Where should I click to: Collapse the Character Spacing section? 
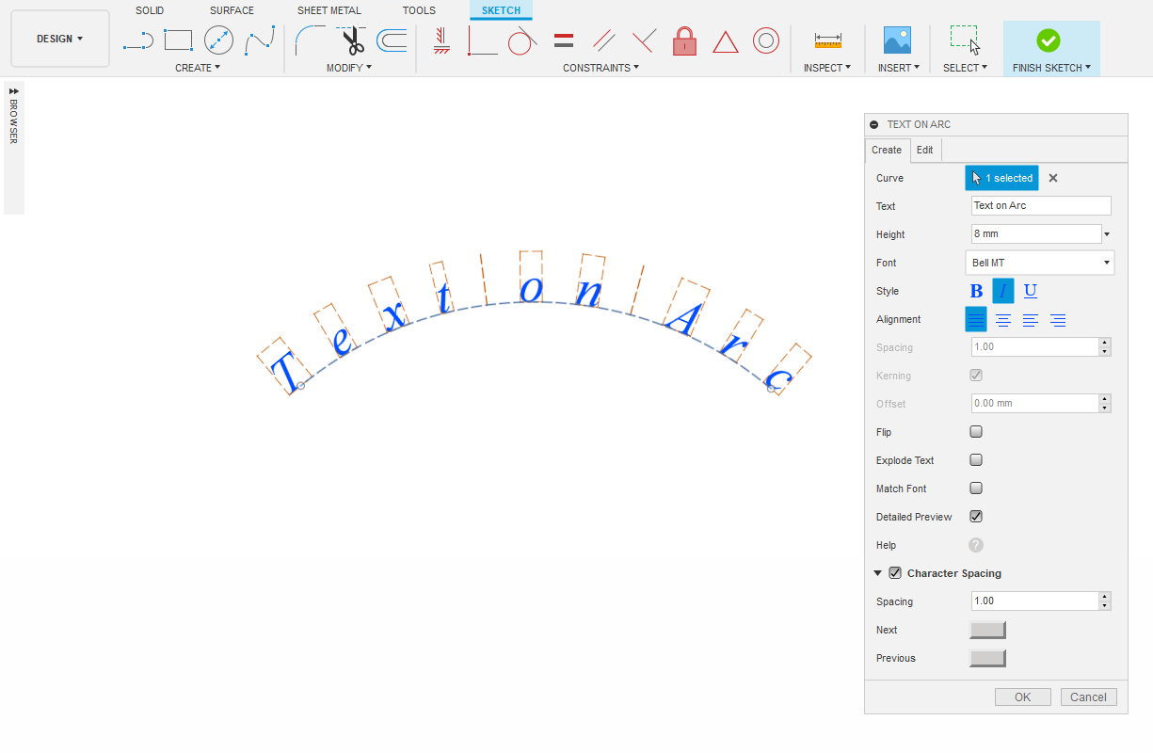878,573
